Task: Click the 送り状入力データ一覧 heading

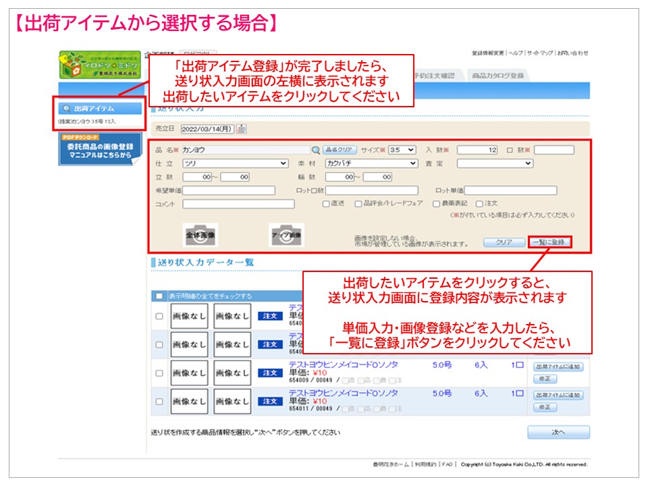Action: click(x=206, y=262)
